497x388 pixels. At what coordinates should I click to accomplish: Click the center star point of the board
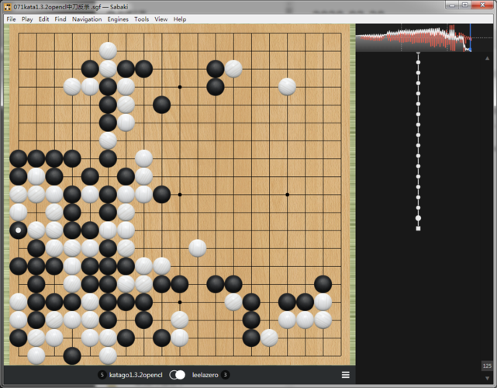[180, 195]
